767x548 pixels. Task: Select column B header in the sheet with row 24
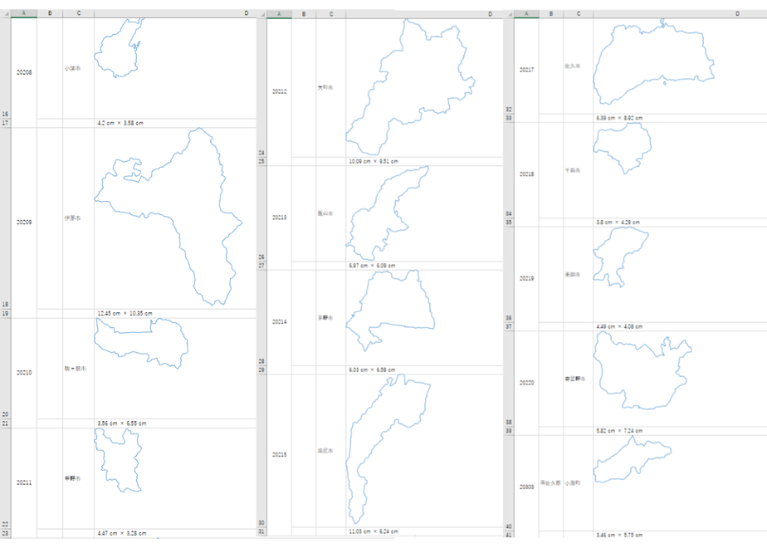coord(304,14)
